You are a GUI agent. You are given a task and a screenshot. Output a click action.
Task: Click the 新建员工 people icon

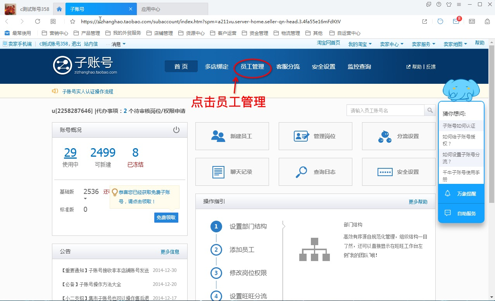click(x=218, y=136)
